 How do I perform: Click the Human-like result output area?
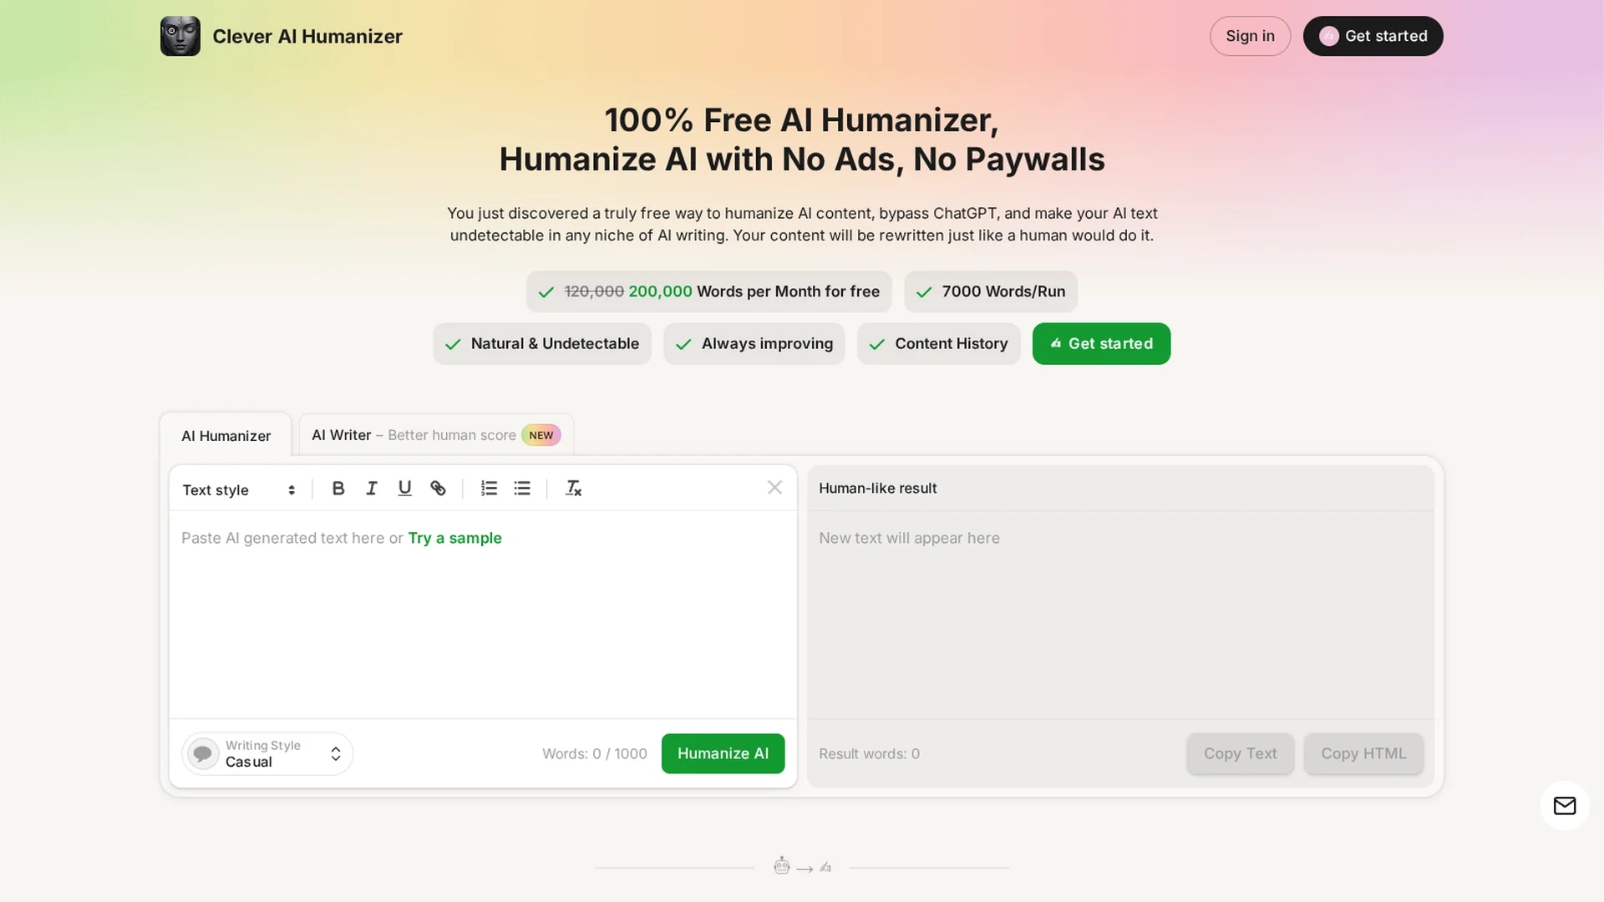(x=1120, y=614)
